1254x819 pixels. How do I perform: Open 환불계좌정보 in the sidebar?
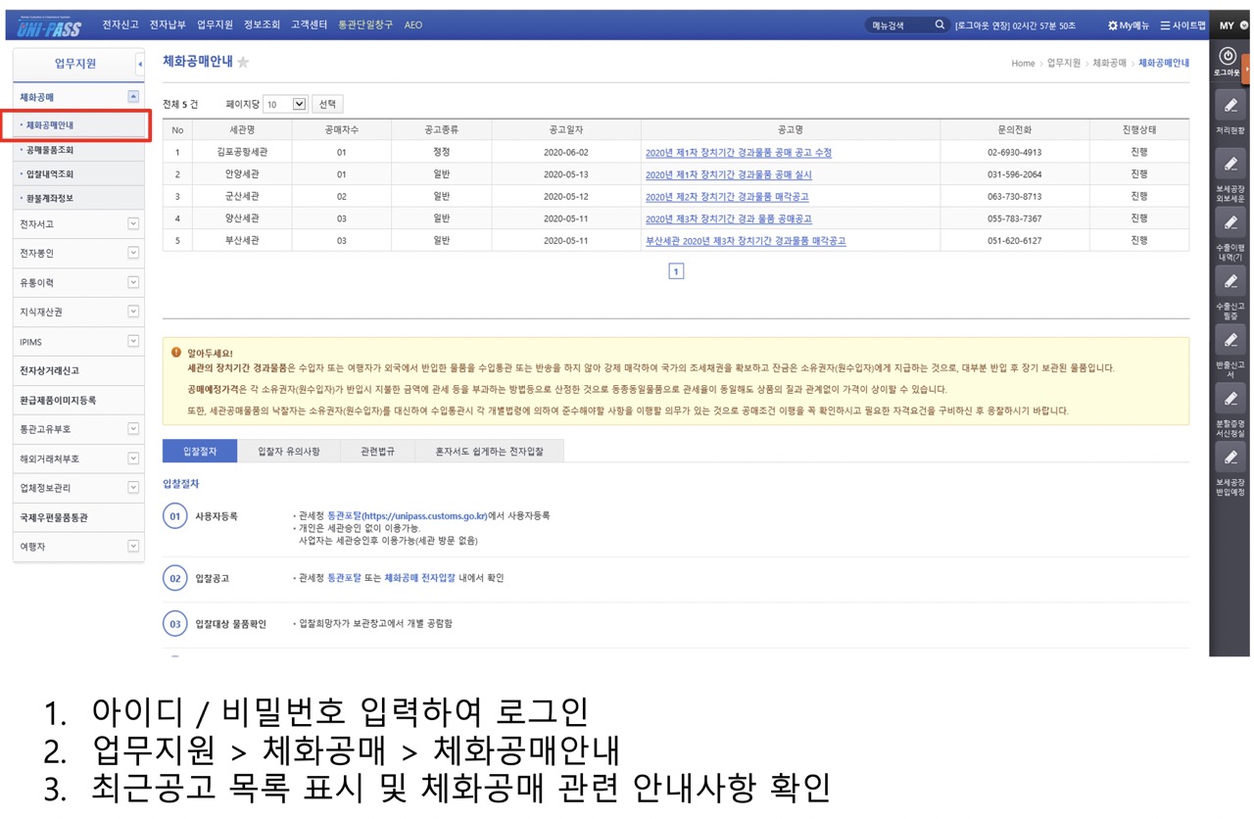(50, 198)
